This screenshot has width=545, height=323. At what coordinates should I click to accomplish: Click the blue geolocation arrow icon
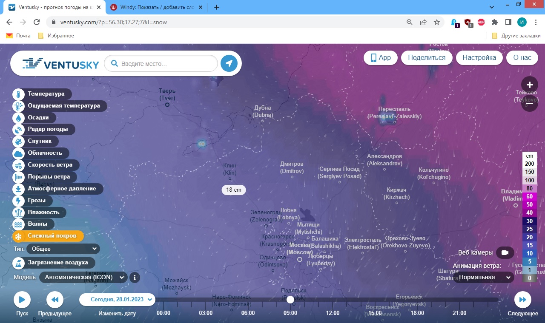[x=229, y=64]
